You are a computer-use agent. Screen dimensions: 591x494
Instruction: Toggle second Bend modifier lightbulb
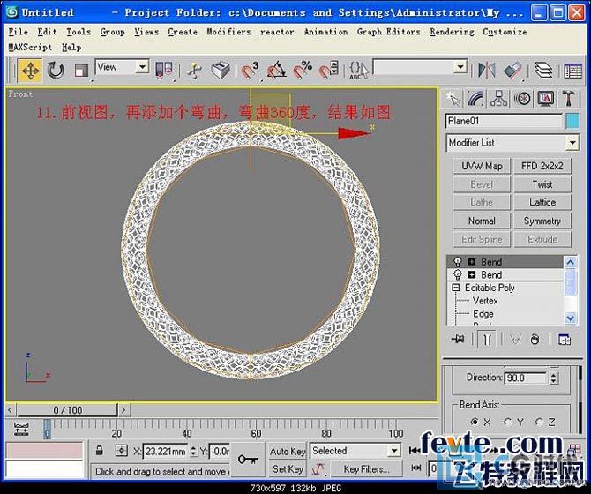tap(457, 274)
